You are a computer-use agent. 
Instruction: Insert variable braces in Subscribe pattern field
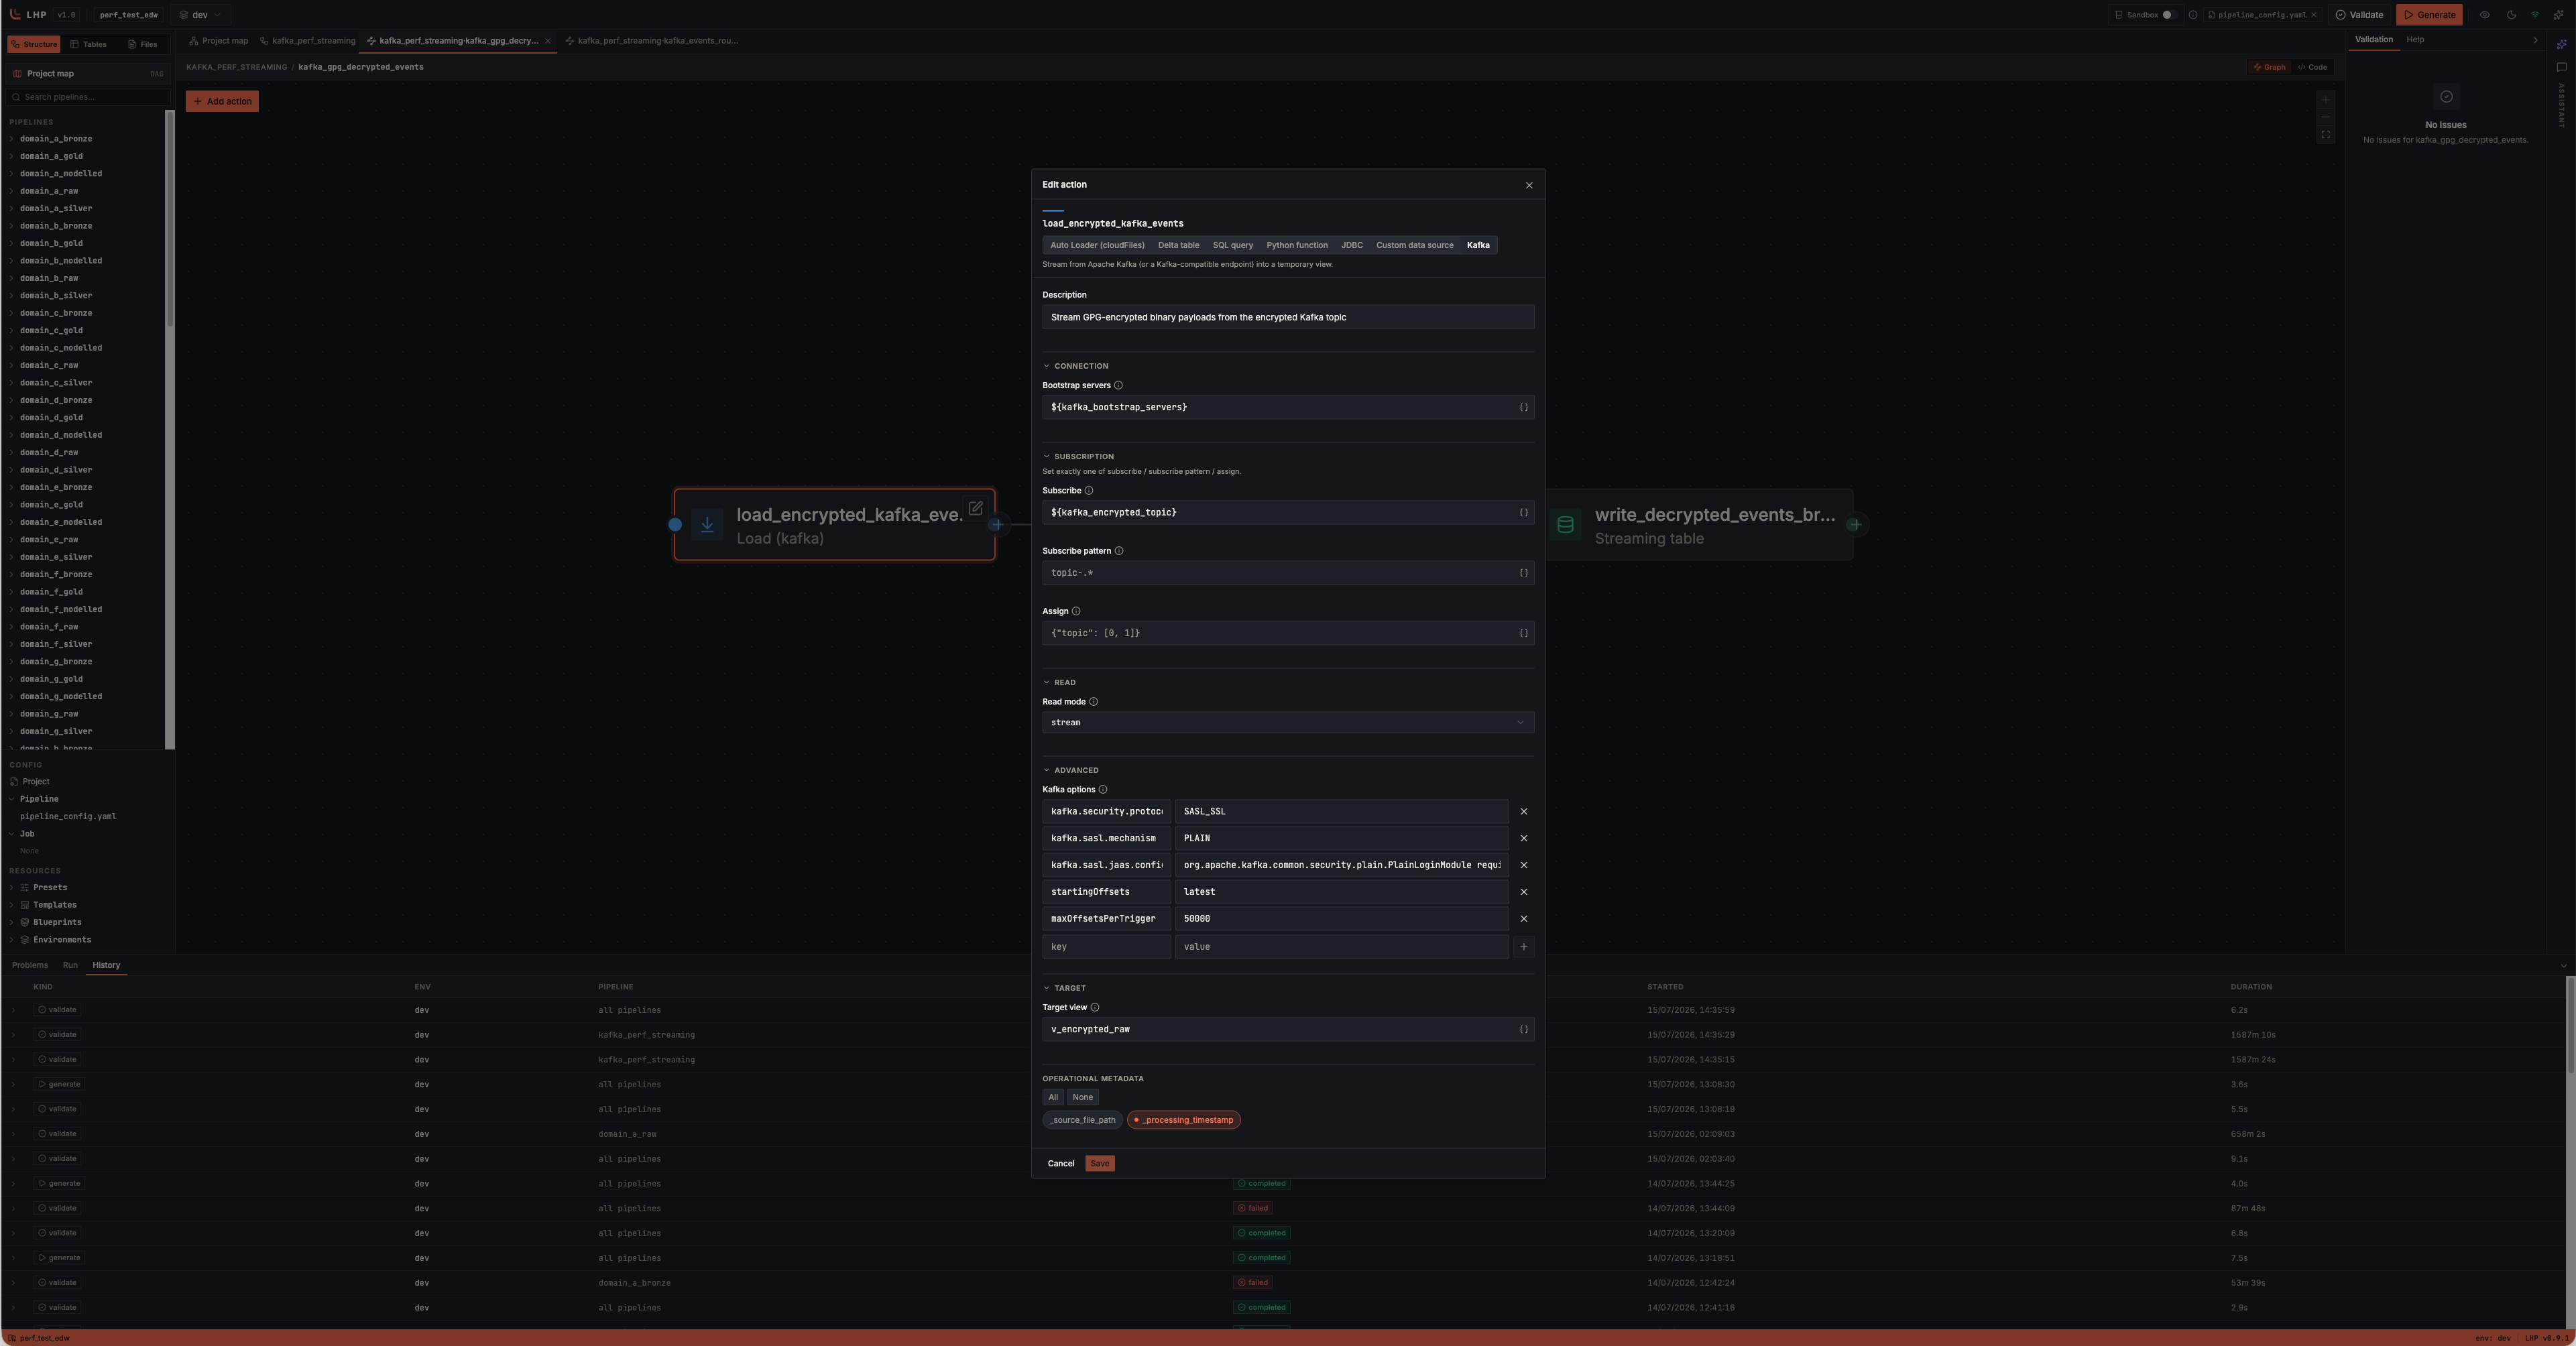[x=1523, y=573]
